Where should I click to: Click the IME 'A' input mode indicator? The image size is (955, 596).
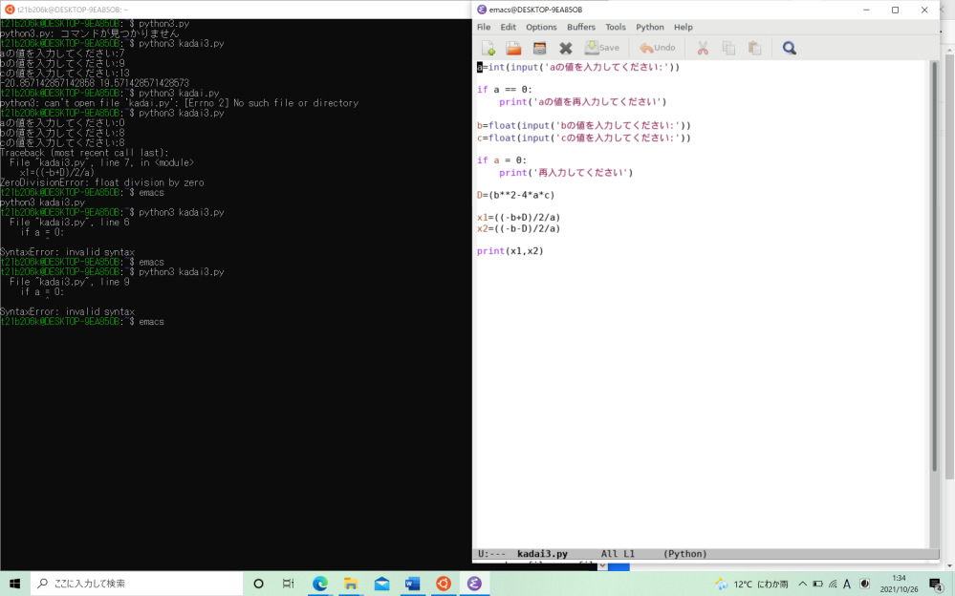pos(847,584)
